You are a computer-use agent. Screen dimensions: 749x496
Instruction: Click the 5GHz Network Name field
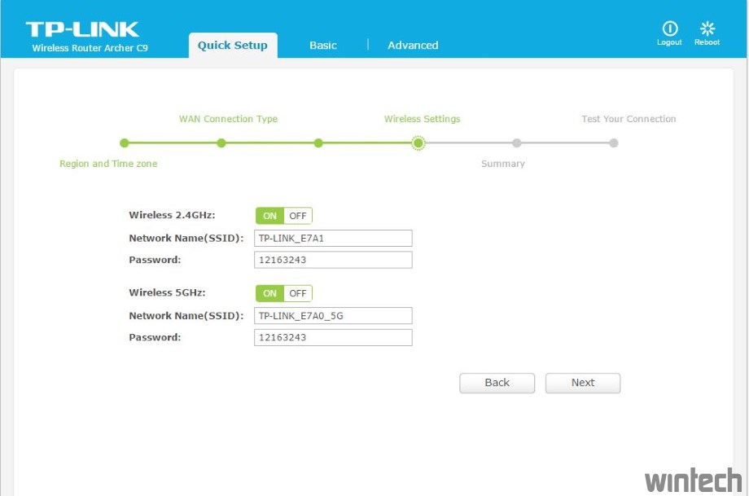point(333,315)
